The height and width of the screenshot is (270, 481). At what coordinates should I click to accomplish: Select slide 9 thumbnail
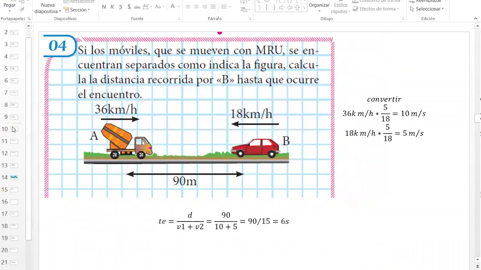(14, 117)
